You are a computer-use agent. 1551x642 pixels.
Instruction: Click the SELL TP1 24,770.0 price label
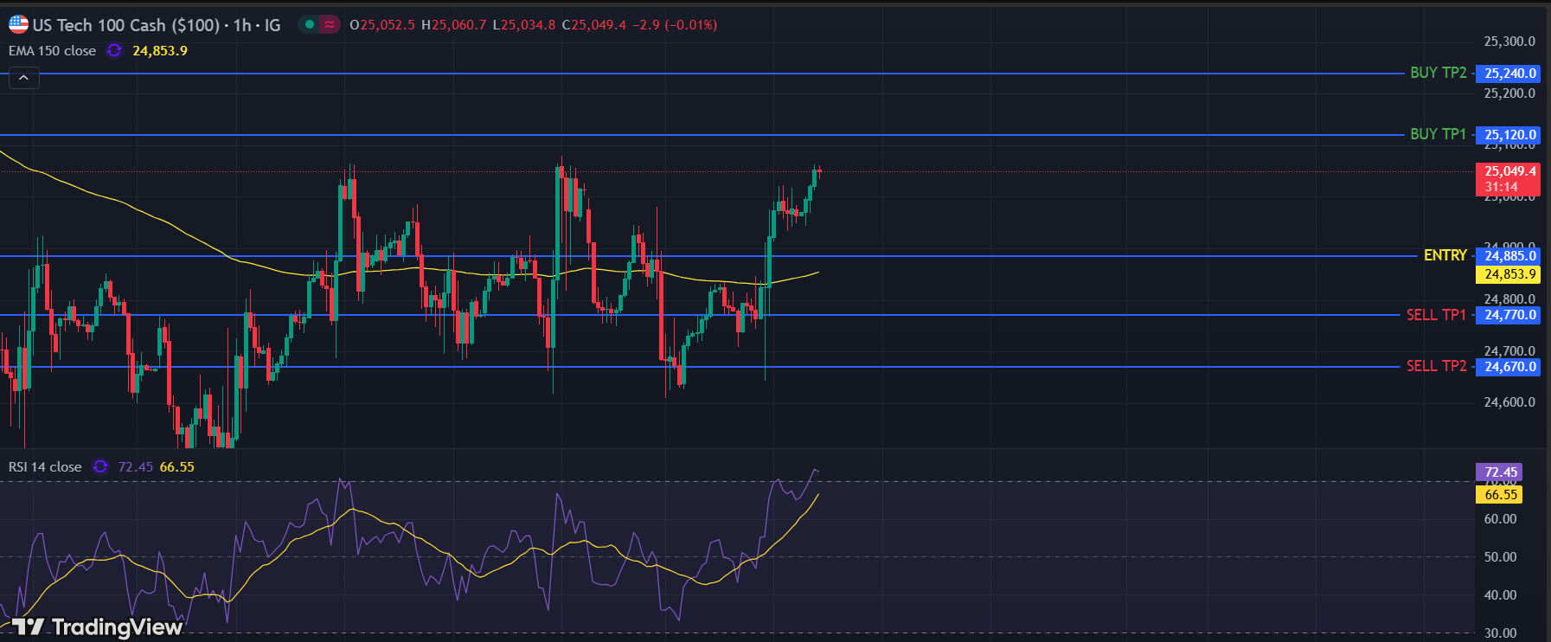pyautogui.click(x=1509, y=315)
